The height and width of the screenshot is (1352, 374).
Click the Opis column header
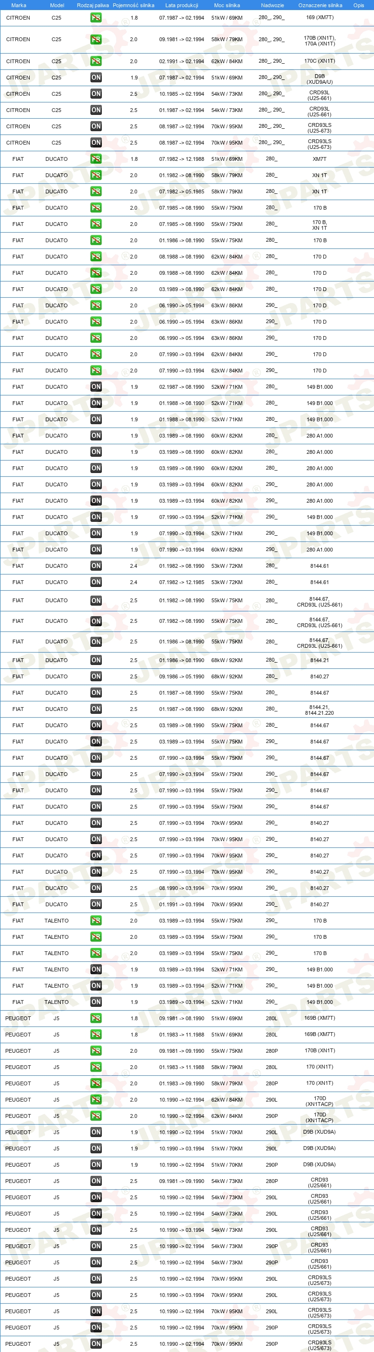[x=359, y=5]
